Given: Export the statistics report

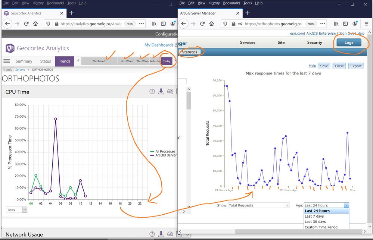Looking at the screenshot, I should (356, 66).
